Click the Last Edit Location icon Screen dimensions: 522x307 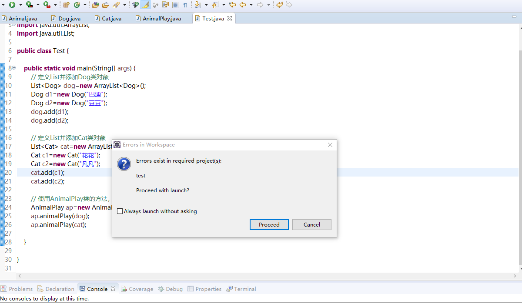[232, 5]
